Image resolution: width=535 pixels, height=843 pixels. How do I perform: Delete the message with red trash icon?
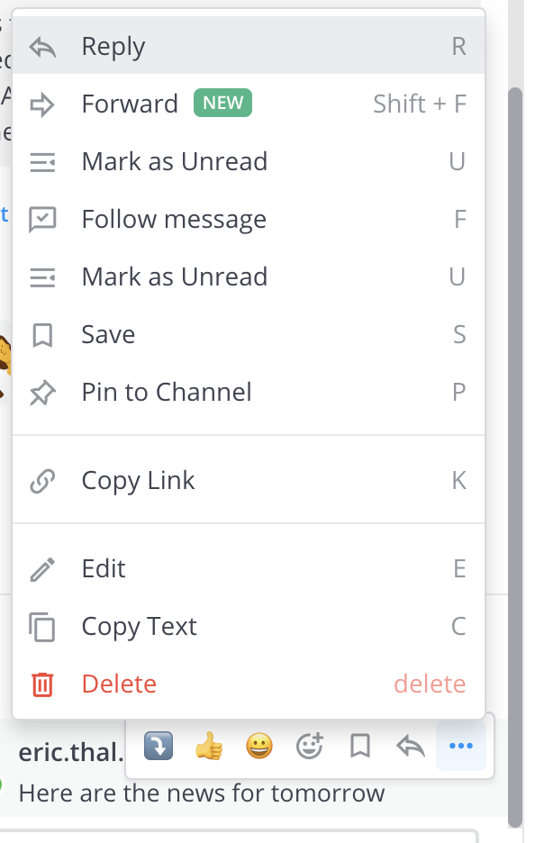pyautogui.click(x=42, y=684)
